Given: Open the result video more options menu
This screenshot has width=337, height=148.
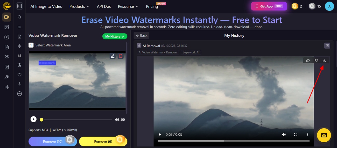Looking at the screenshot, I should 308,134.
